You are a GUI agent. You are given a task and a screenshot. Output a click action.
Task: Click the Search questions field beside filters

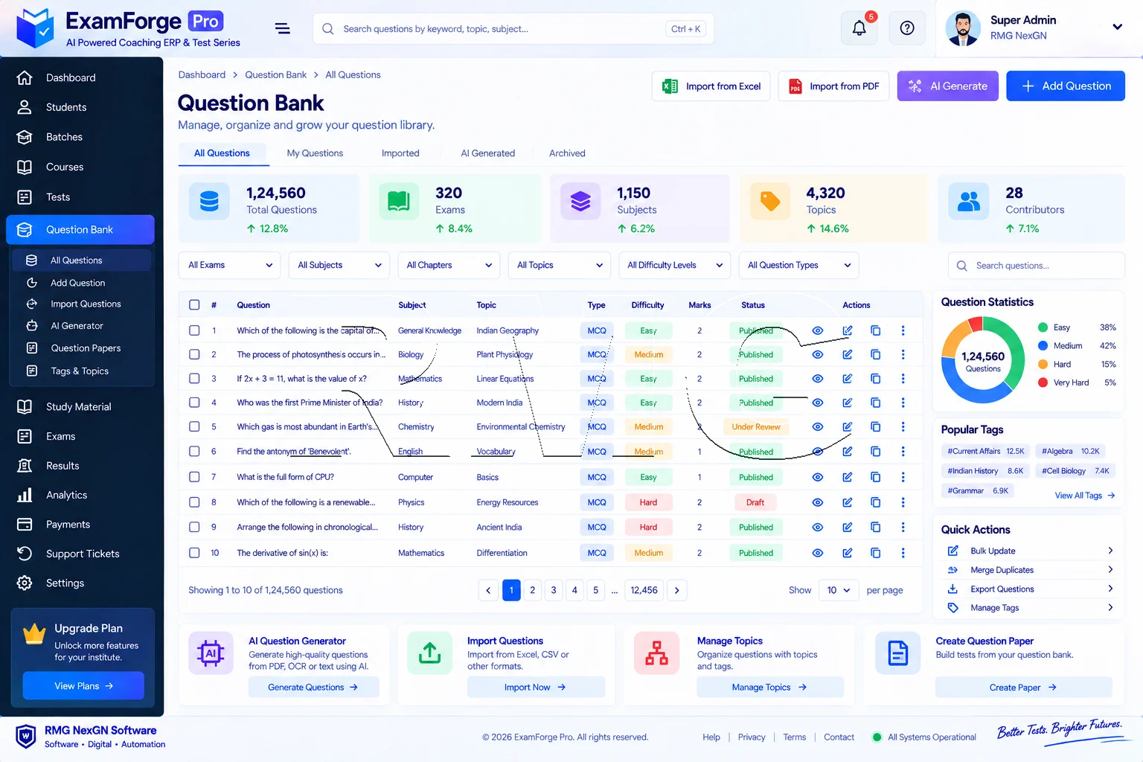(x=1037, y=266)
